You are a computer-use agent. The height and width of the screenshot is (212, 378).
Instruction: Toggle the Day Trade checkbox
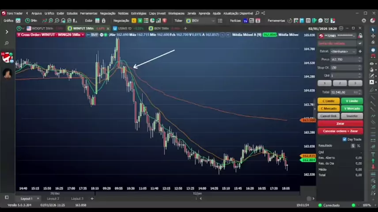coord(344,140)
